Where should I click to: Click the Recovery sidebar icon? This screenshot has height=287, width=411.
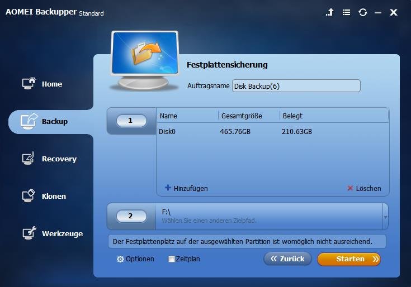pos(29,158)
